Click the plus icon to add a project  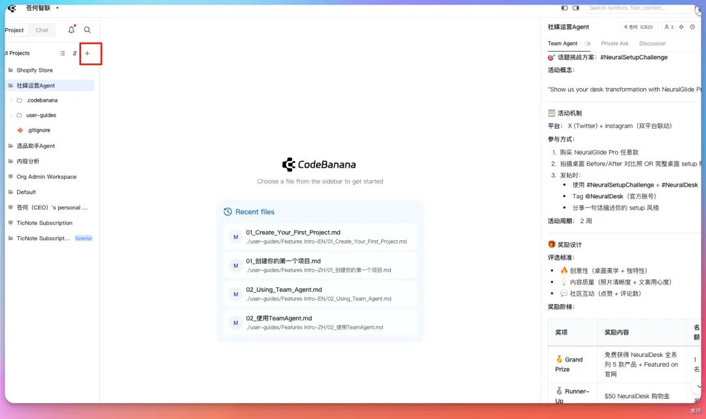coord(87,54)
